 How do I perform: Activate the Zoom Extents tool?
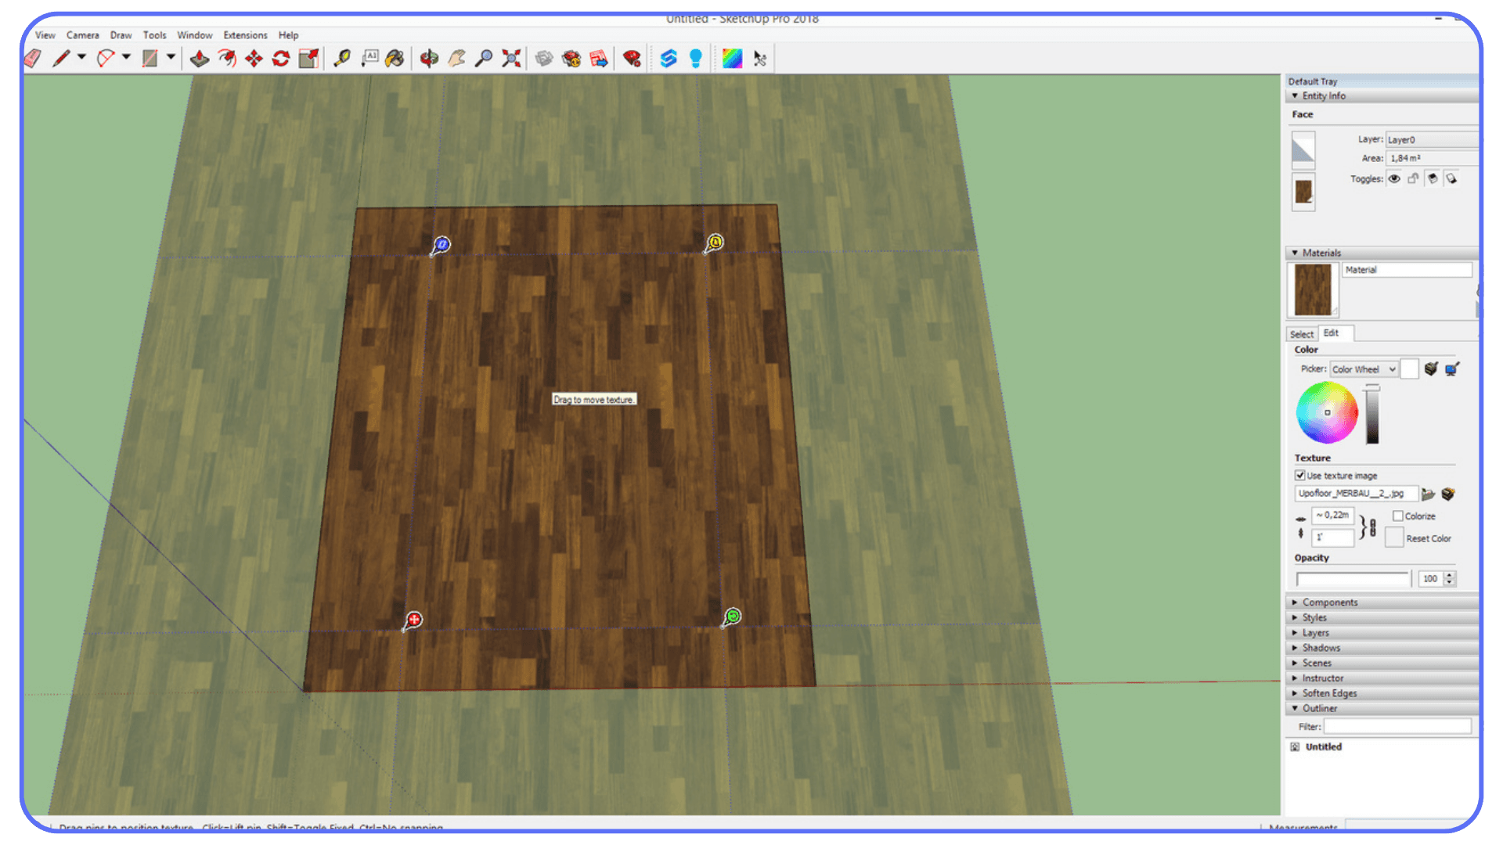click(x=512, y=58)
